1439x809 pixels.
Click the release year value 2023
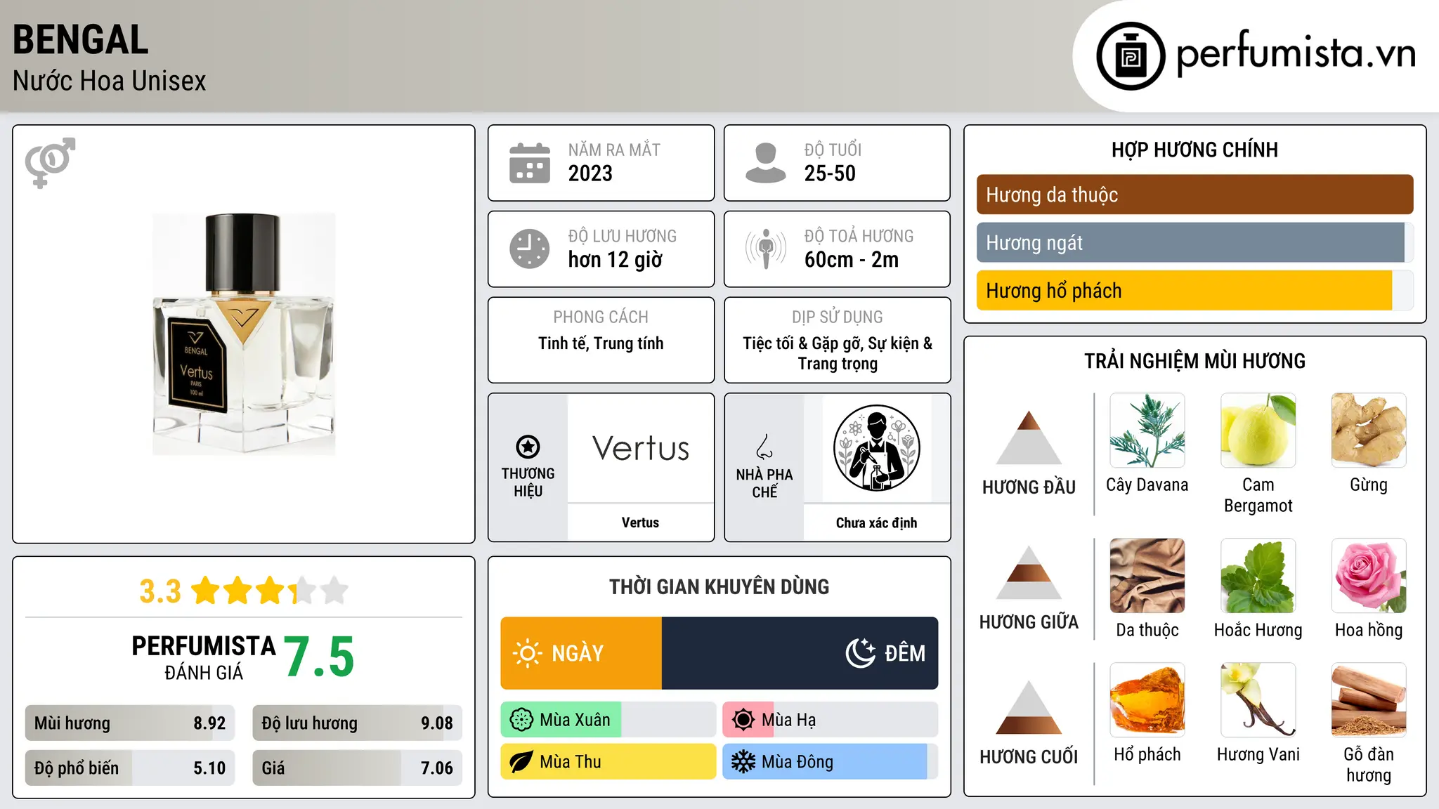tap(590, 173)
